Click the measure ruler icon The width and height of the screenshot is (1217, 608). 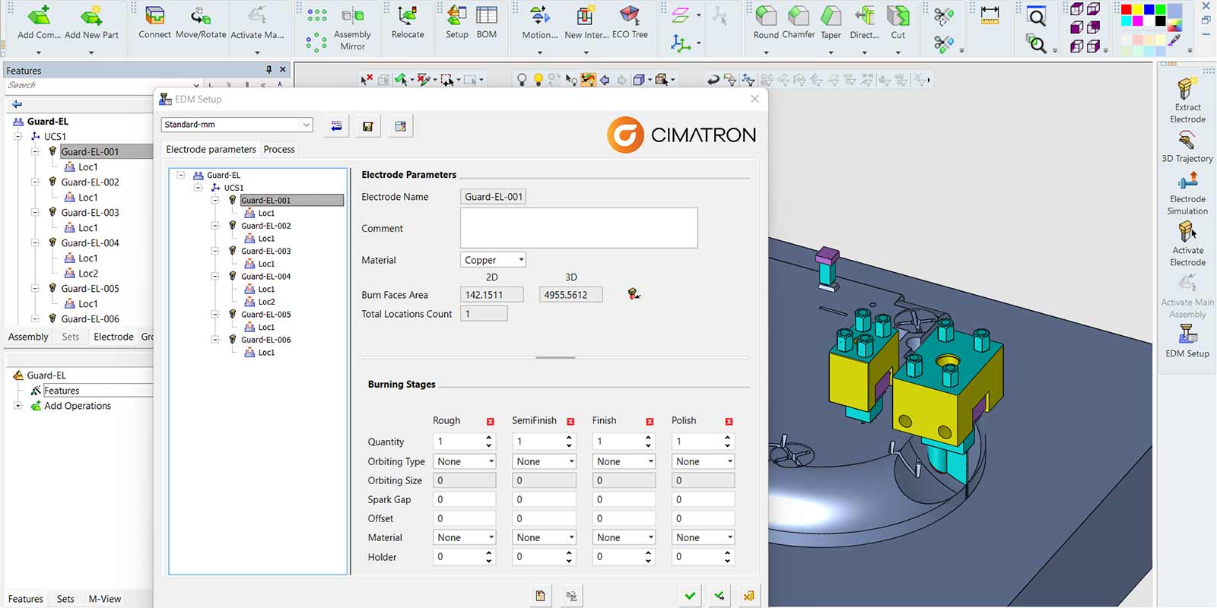[x=990, y=15]
